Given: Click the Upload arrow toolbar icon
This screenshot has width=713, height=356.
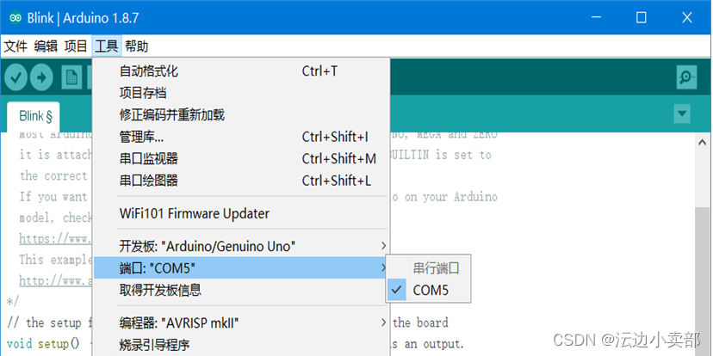Looking at the screenshot, I should (x=41, y=77).
